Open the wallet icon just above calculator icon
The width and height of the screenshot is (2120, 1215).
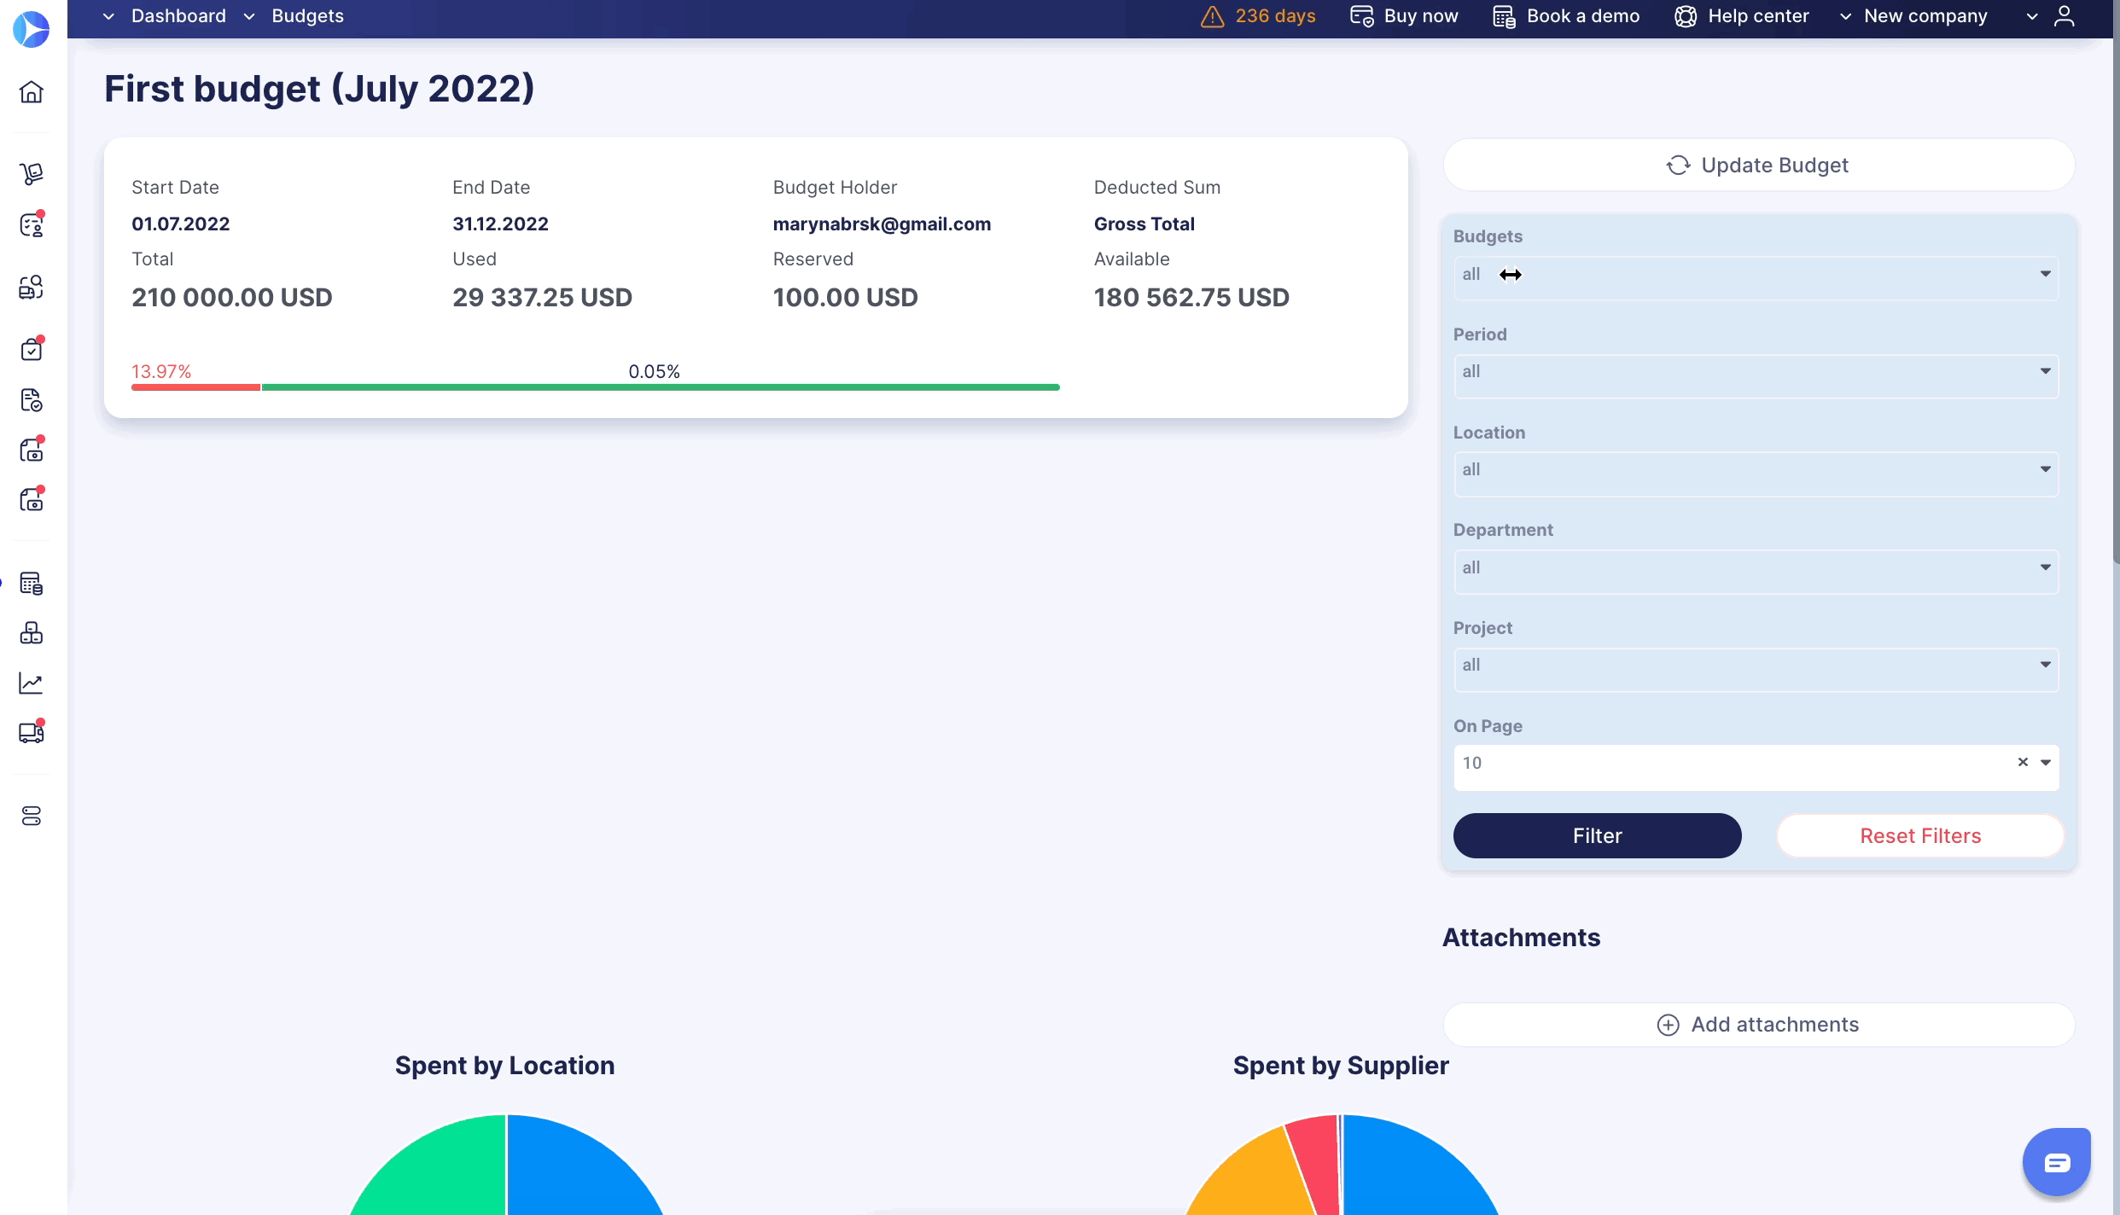click(x=32, y=499)
